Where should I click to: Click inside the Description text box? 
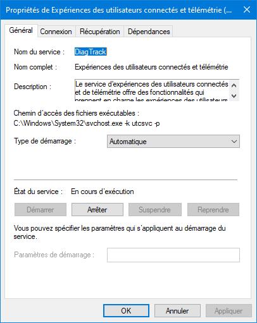pos(152,90)
